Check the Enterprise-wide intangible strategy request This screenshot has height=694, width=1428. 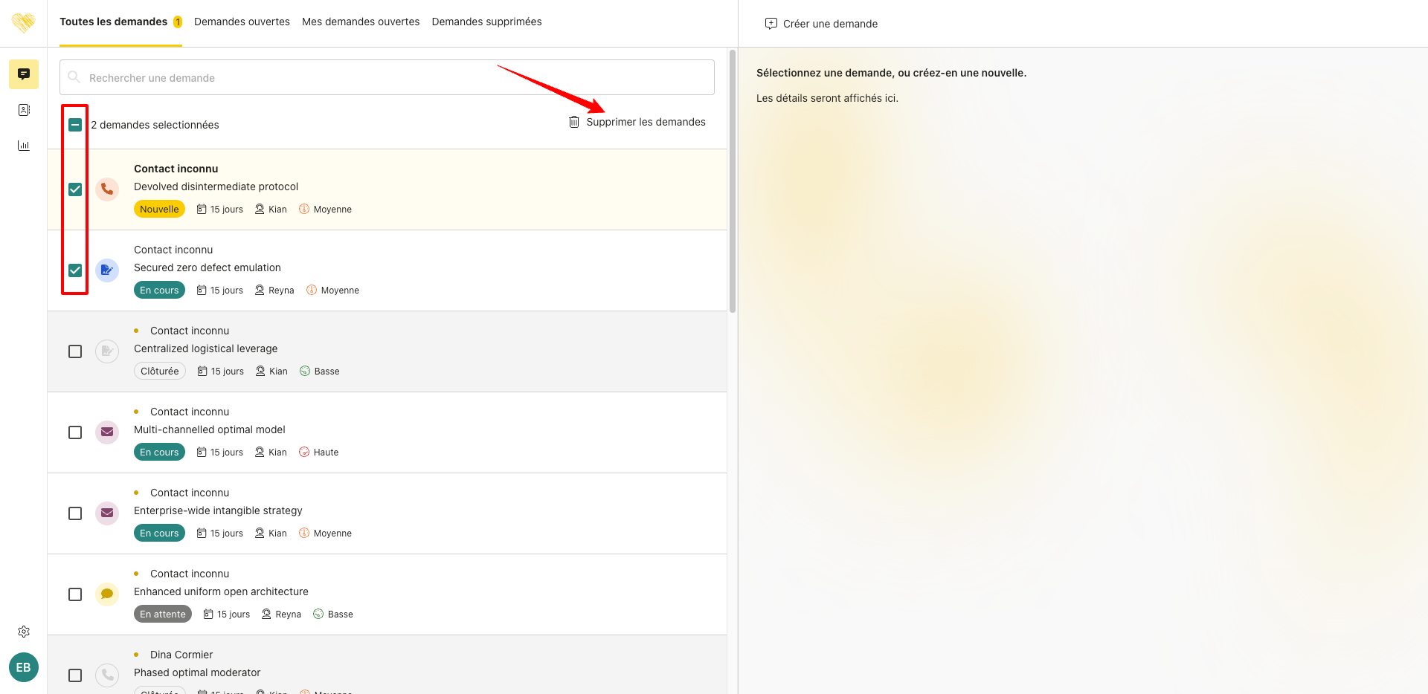[x=75, y=513]
